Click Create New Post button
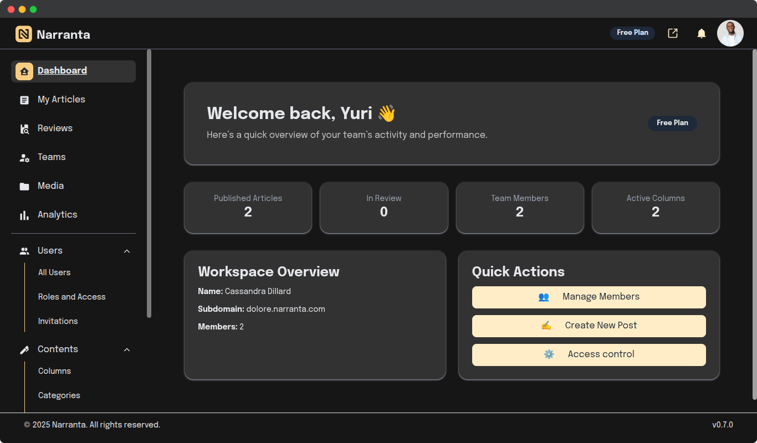Viewport: 757px width, 443px height. click(x=589, y=326)
